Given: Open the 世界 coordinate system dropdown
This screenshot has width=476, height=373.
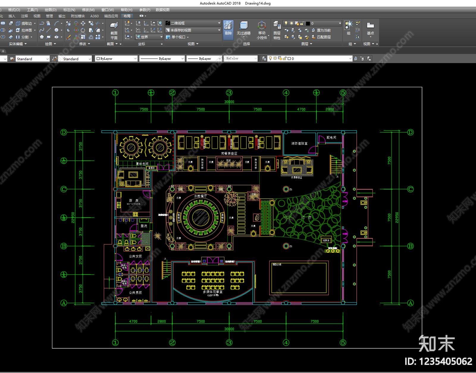Looking at the screenshot, I should click(149, 37).
